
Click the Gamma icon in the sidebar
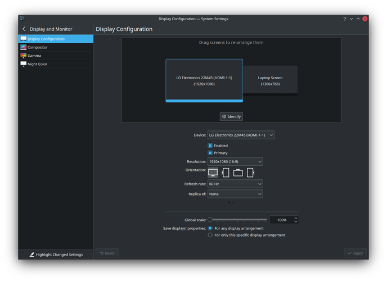[x=23, y=56]
